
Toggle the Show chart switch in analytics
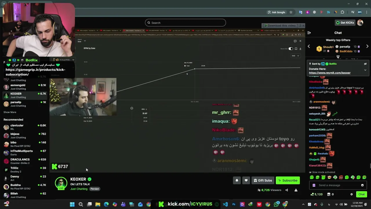coord(291,49)
